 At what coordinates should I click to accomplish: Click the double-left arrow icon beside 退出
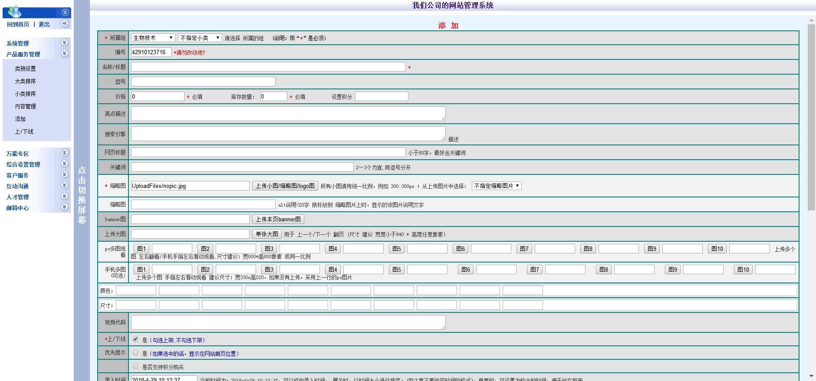[x=65, y=23]
